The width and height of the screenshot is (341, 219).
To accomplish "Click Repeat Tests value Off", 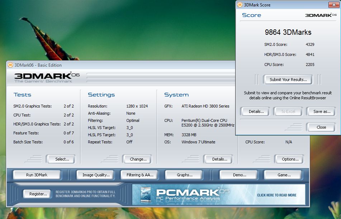I will (129, 142).
